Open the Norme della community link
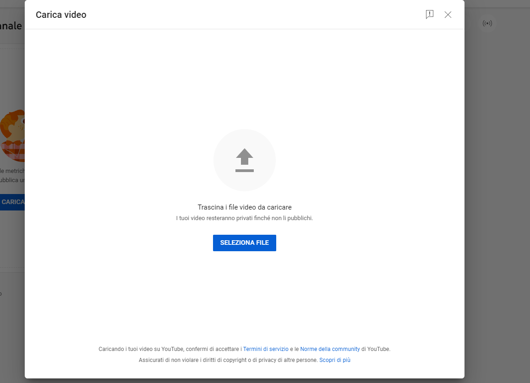The height and width of the screenshot is (383, 530). pos(330,349)
